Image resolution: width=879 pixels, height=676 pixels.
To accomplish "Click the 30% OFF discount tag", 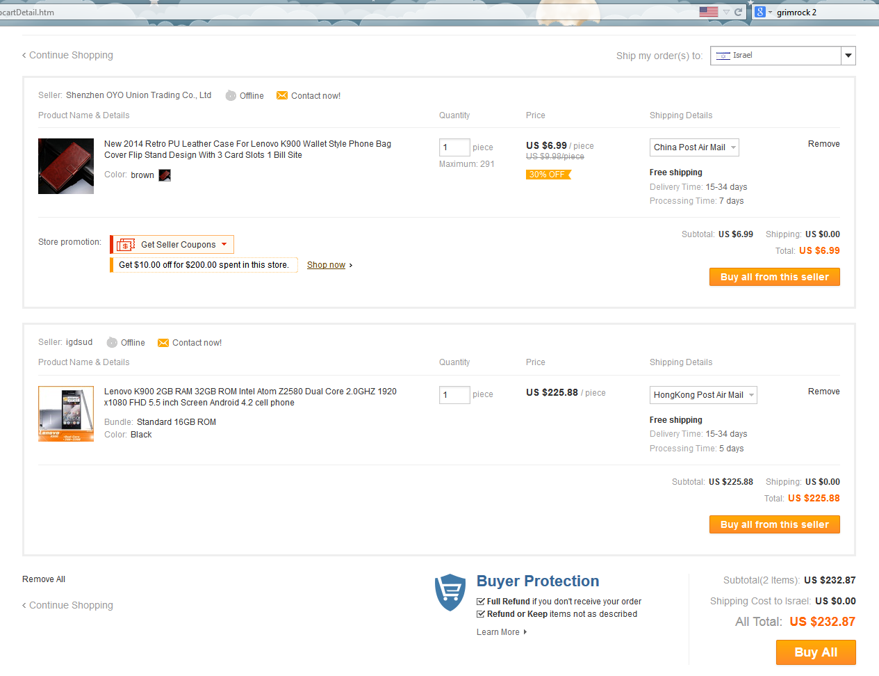I will (548, 175).
